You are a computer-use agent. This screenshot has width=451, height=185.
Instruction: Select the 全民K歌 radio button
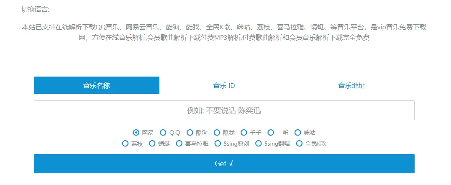(300, 143)
